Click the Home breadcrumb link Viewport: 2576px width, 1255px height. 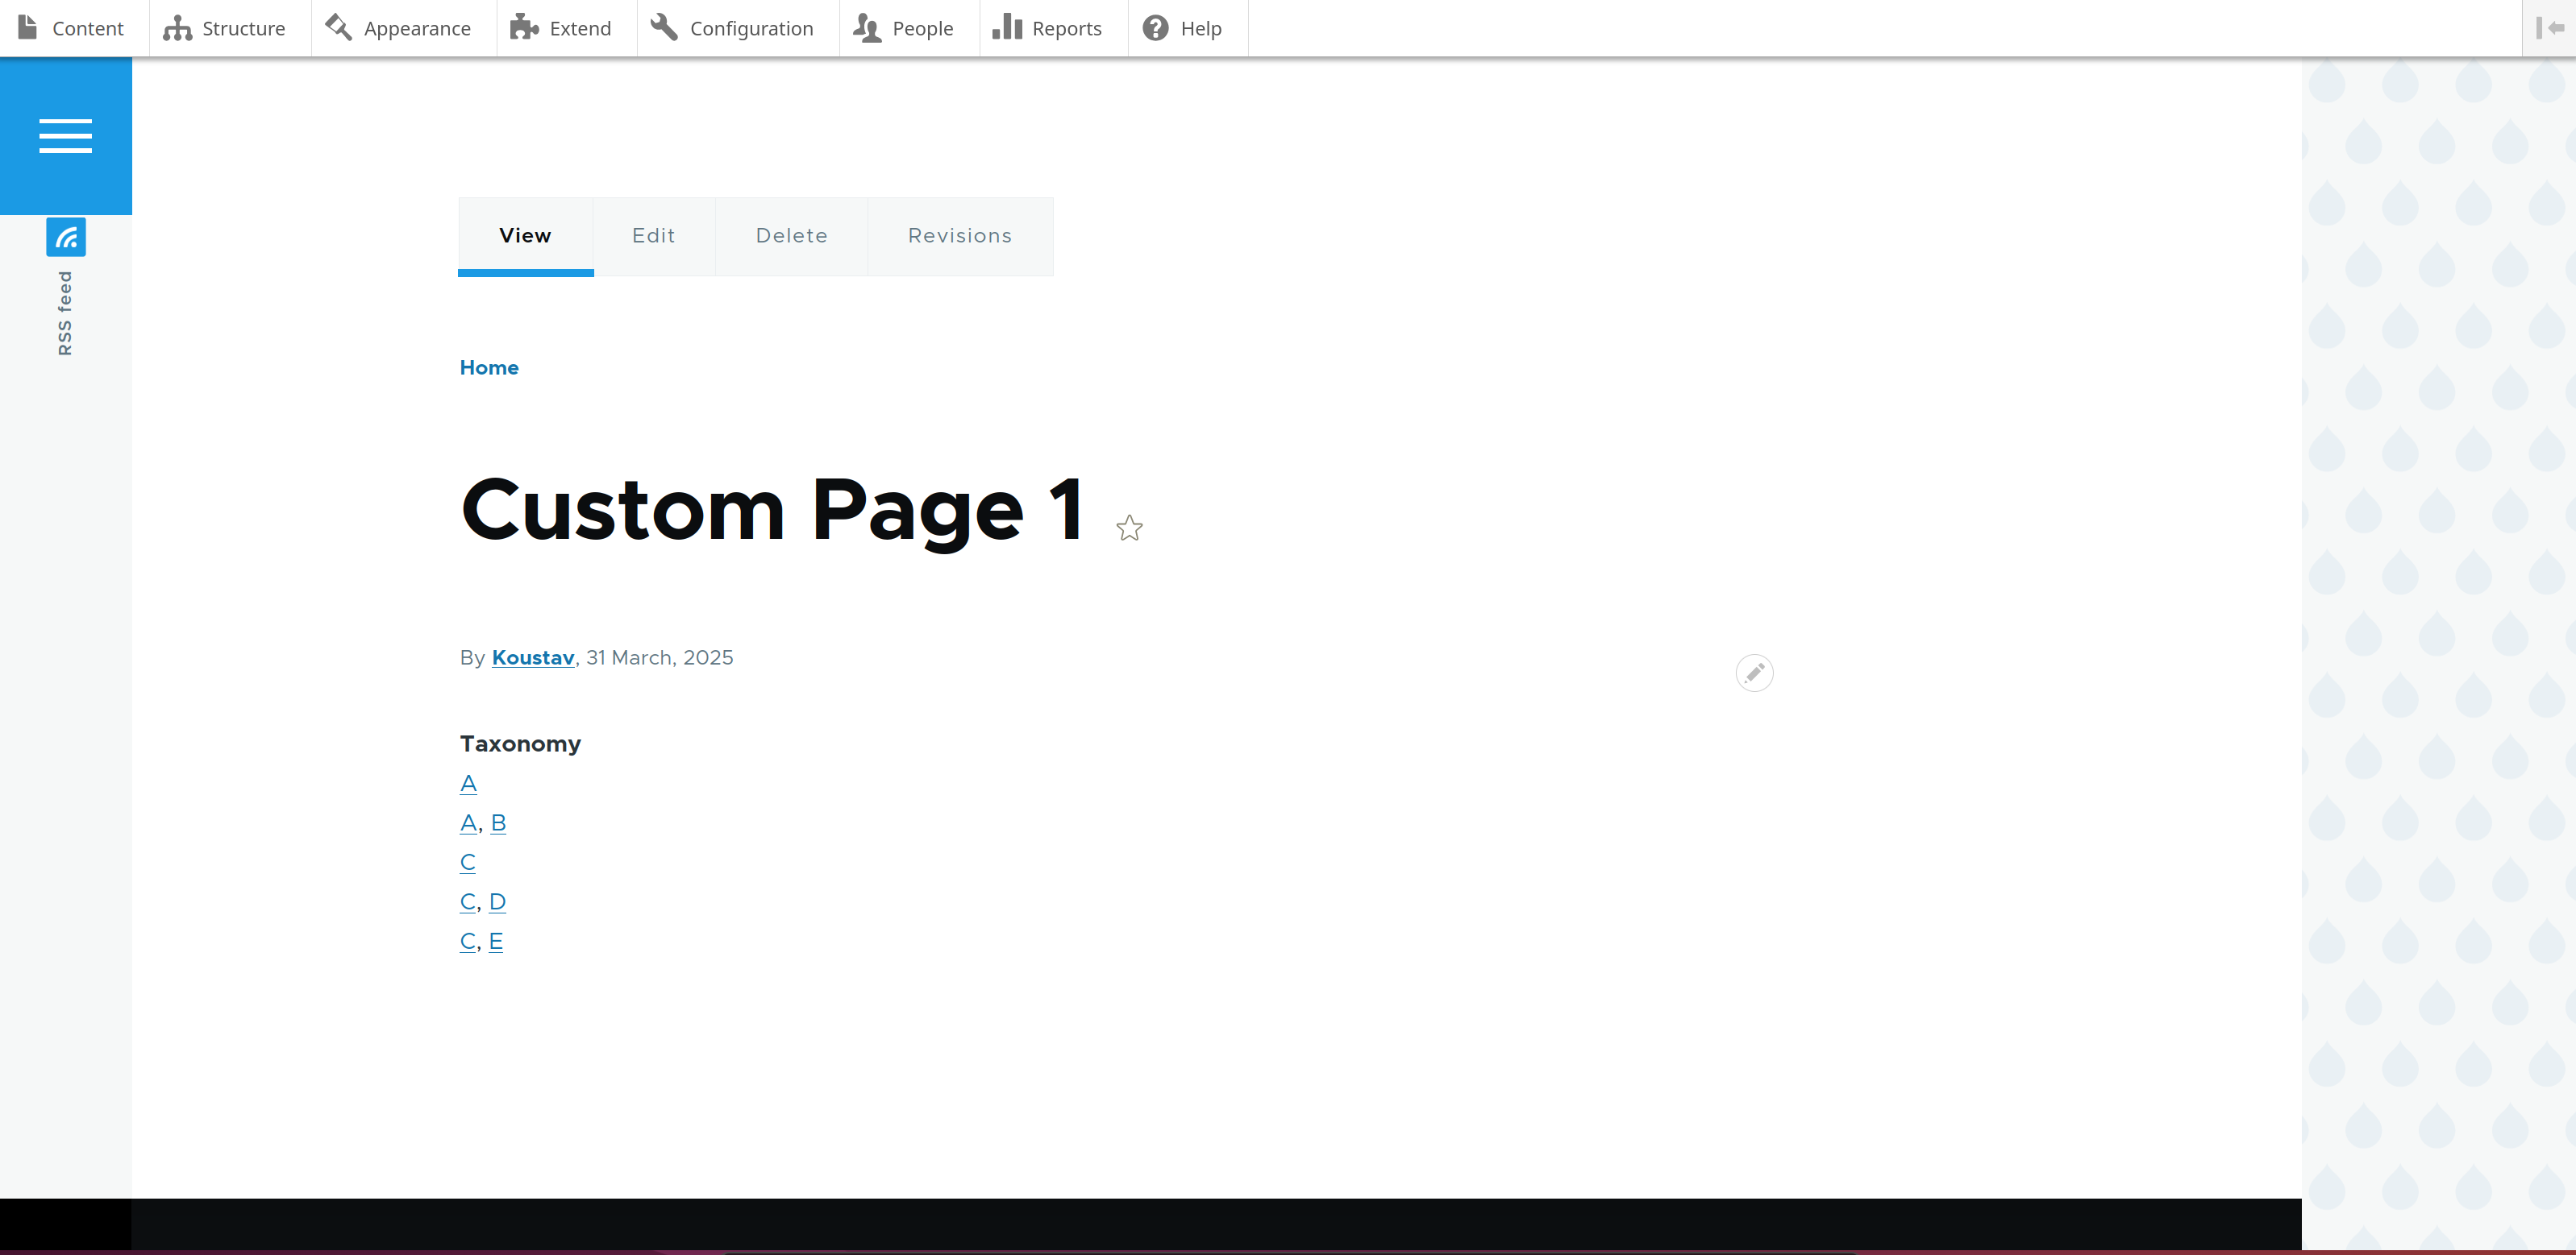[489, 367]
